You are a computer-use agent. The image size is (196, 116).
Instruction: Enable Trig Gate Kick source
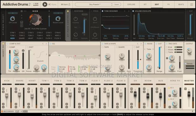(167, 47)
